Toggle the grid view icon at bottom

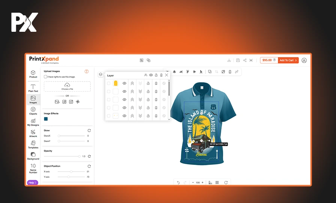[x=217, y=182]
